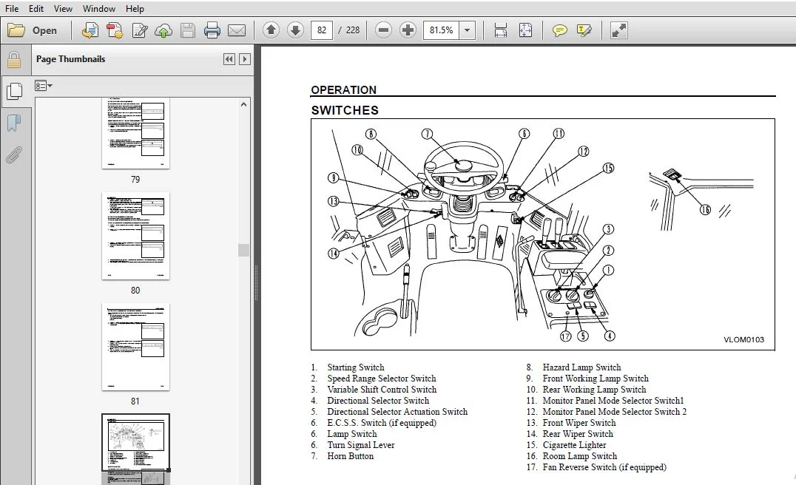796x485 pixels.
Task: Click the 'Lamp Switch' list entry
Action: click(x=352, y=434)
